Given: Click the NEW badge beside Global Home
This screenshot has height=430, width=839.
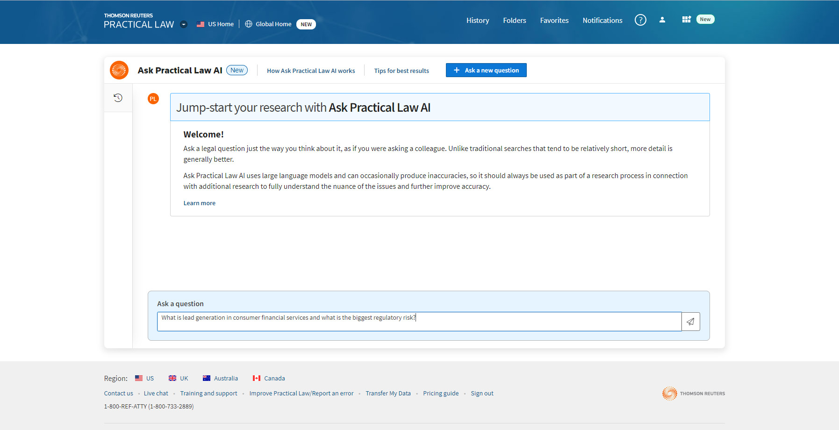Looking at the screenshot, I should point(306,24).
